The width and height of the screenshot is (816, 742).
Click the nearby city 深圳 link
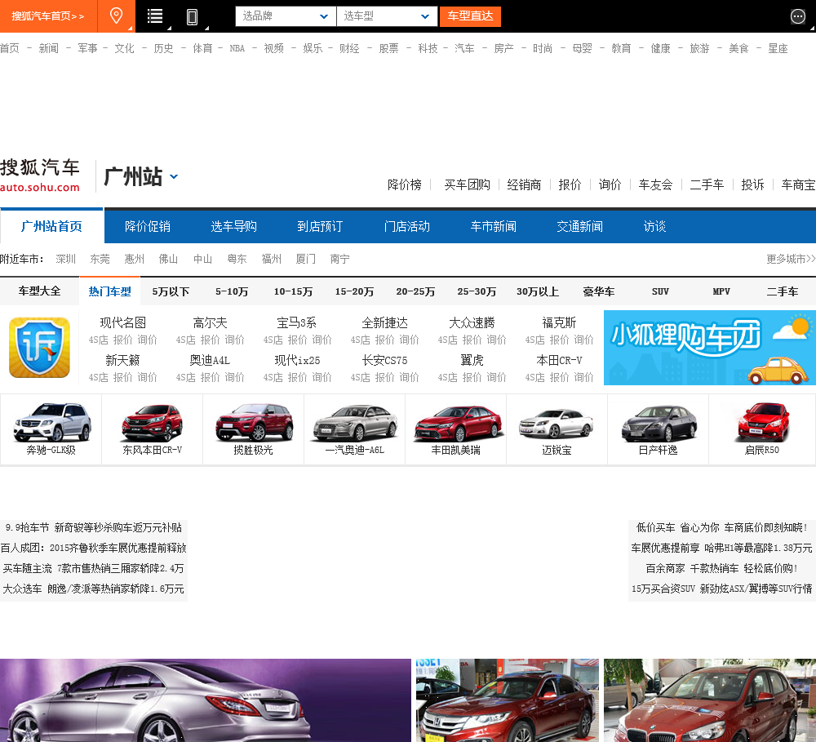point(66,259)
